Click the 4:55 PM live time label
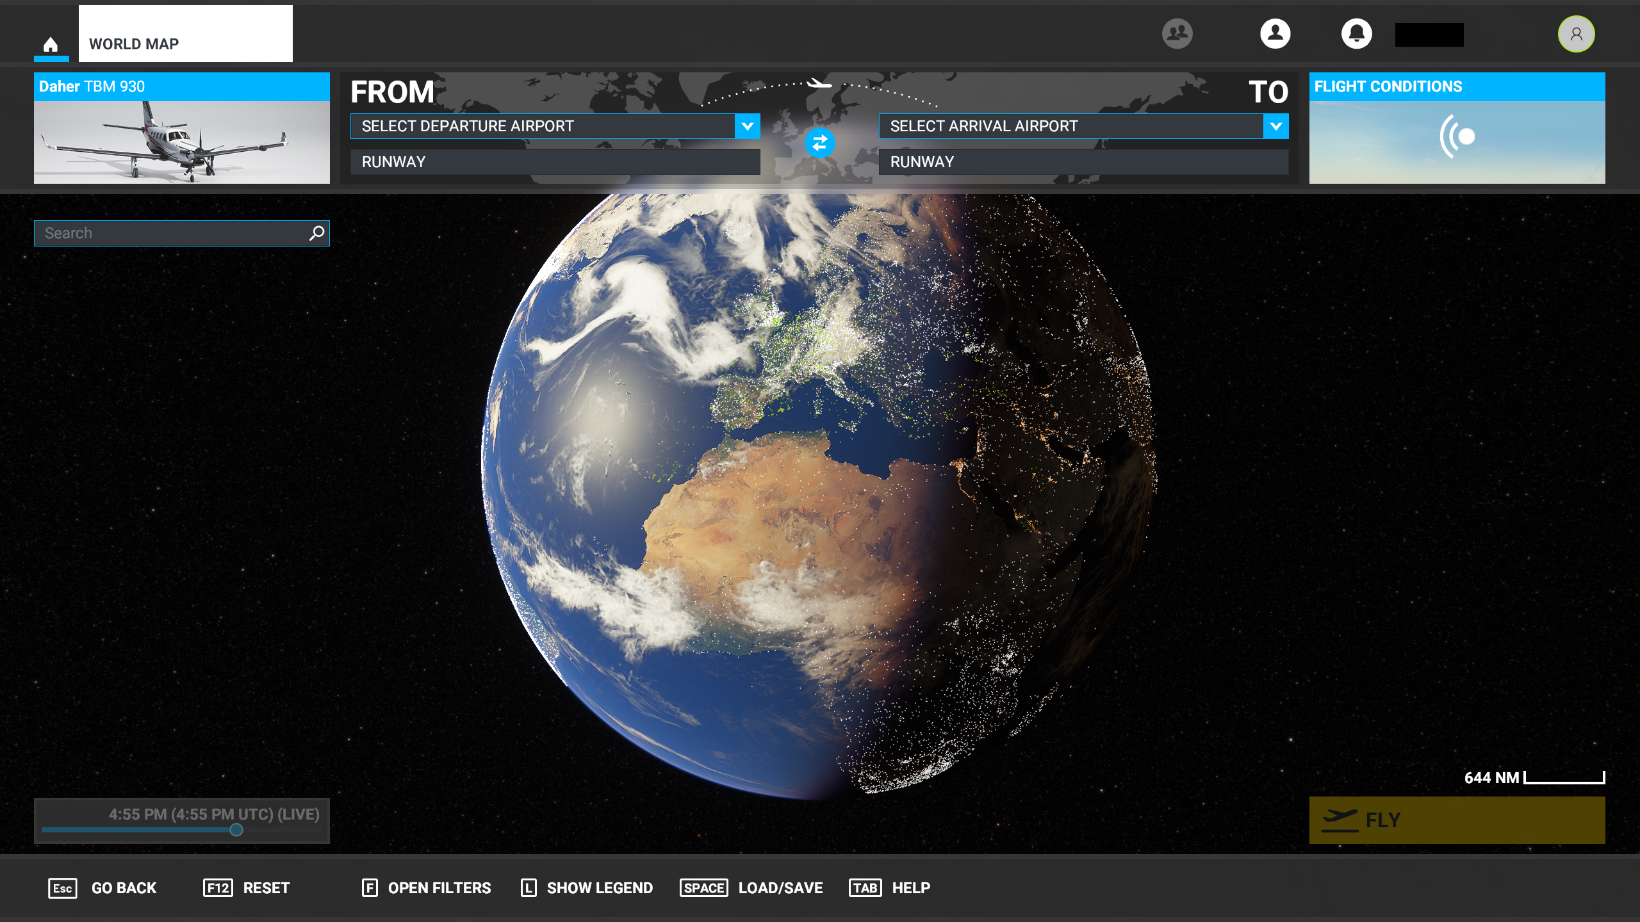 pos(214,814)
